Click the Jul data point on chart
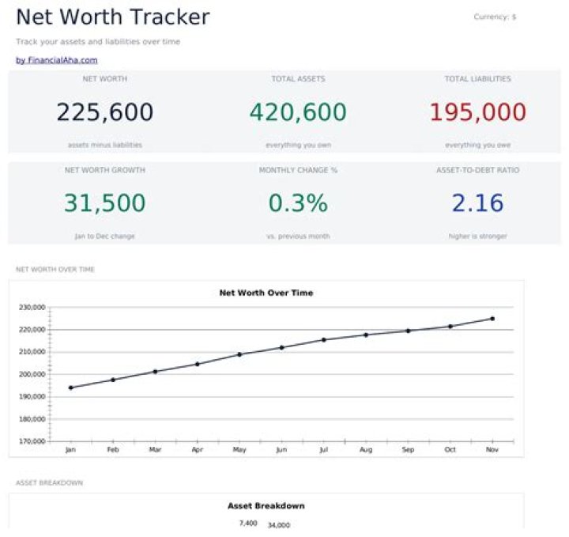The height and width of the screenshot is (537, 569). click(324, 340)
